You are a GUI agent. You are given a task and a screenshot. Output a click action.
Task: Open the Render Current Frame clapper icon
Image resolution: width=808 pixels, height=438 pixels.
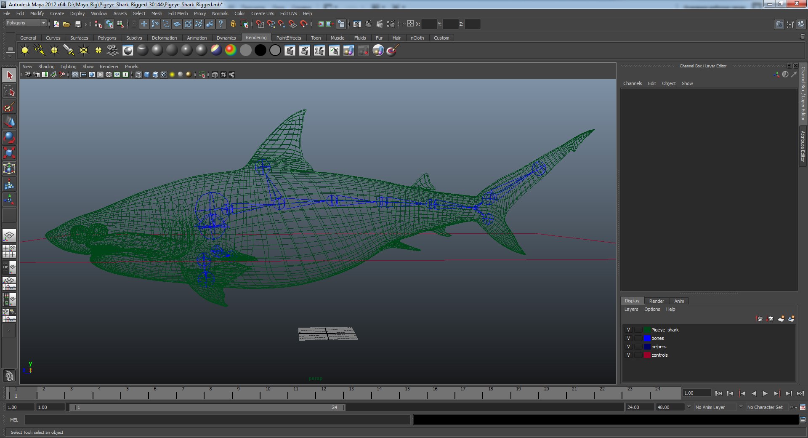point(290,51)
